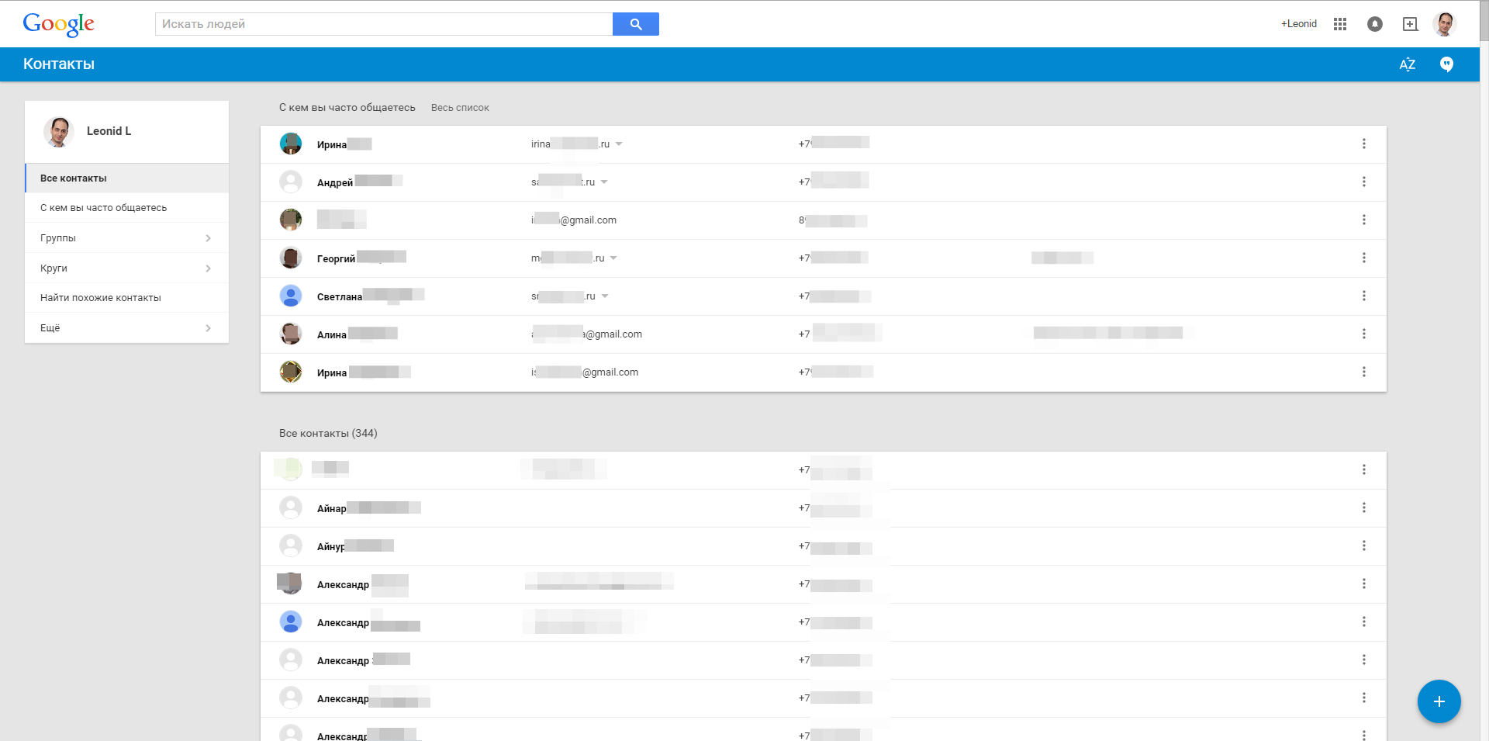Select Все контакты in the sidebar
Screen dimensions: 1489x741
tap(73, 178)
